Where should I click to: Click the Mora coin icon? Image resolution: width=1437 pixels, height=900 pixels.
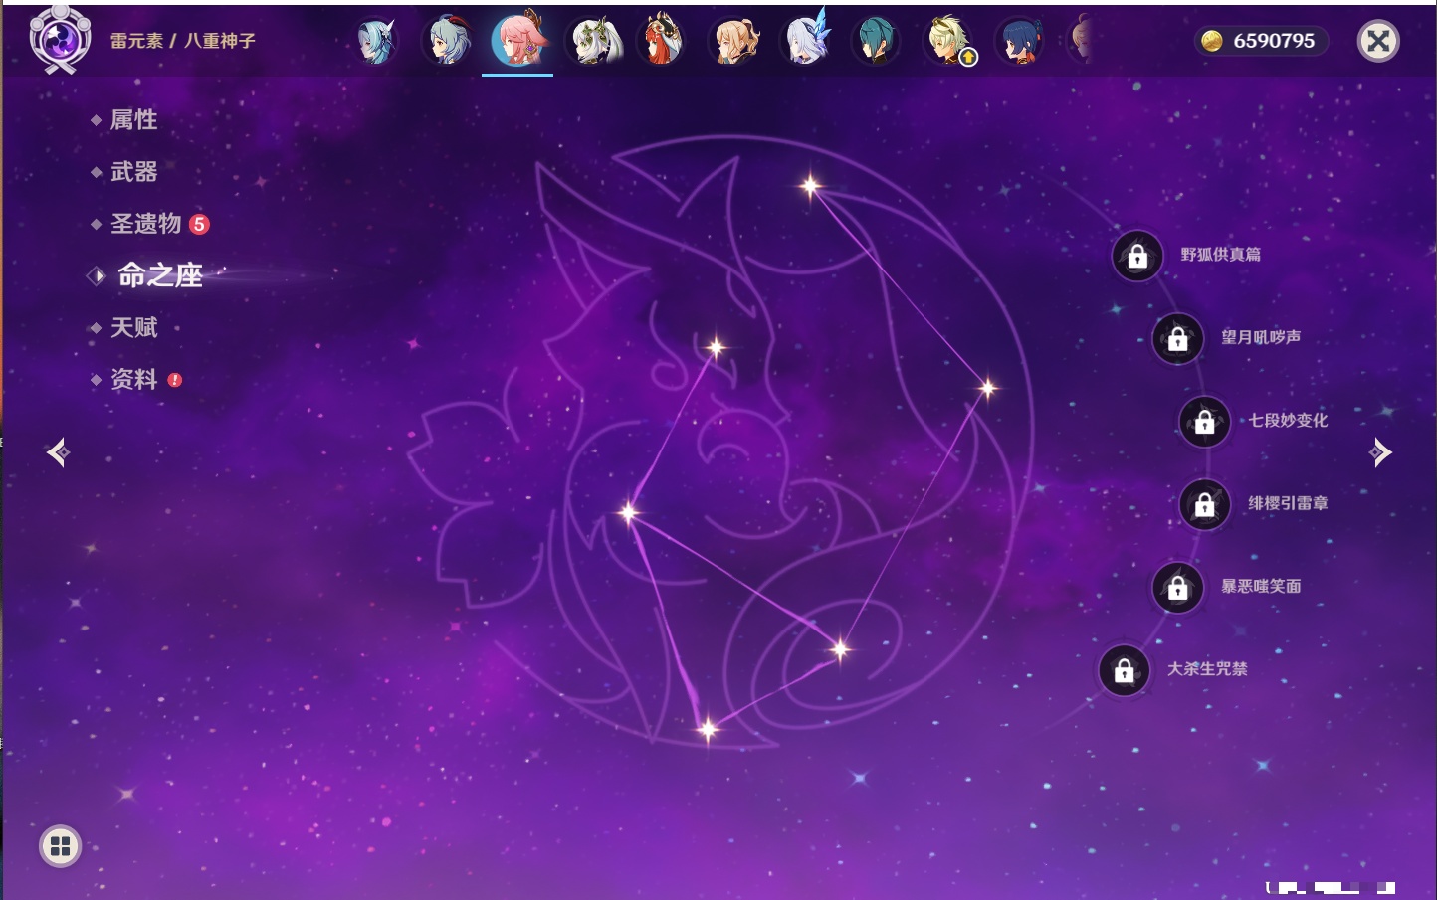1211,41
